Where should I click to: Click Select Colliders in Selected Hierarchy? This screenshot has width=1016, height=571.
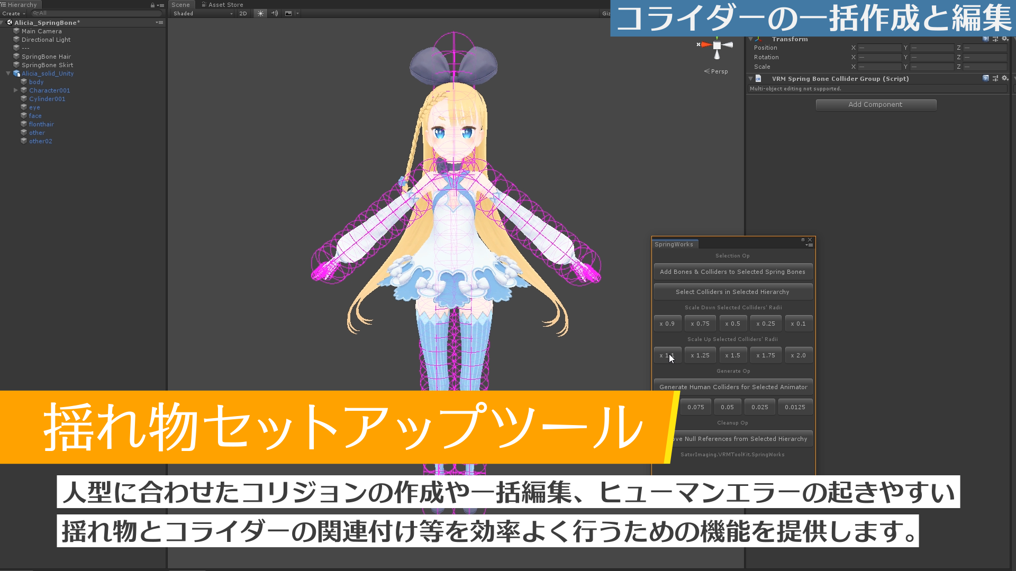(x=733, y=291)
